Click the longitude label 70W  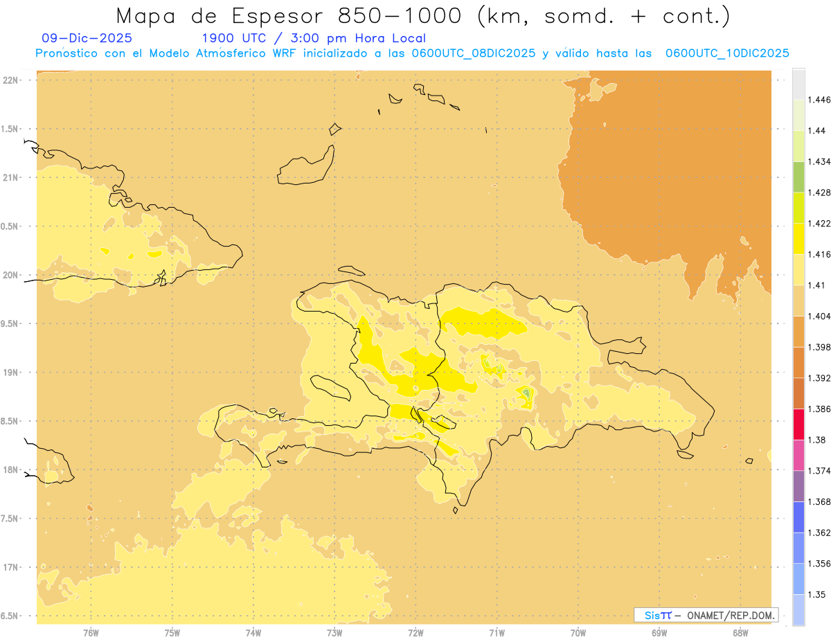(x=578, y=632)
